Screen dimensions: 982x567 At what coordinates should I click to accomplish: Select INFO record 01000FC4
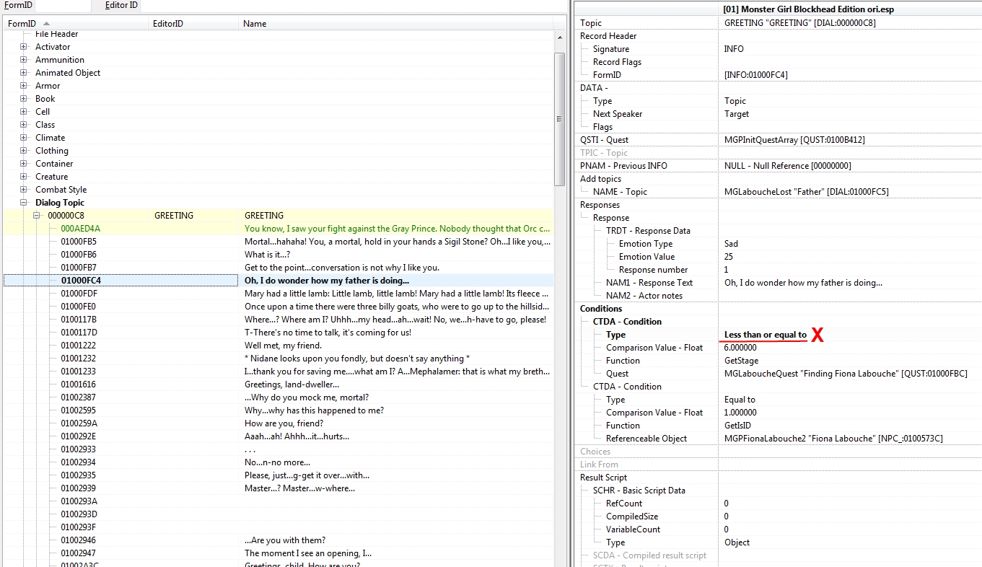coord(278,281)
